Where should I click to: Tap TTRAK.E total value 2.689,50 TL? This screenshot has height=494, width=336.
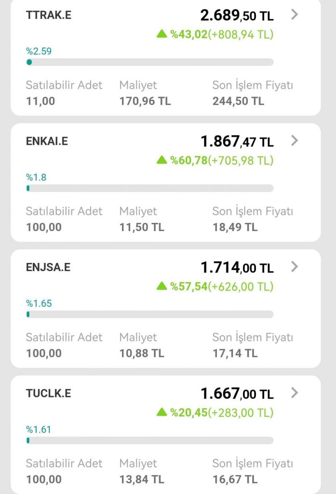pos(237,15)
